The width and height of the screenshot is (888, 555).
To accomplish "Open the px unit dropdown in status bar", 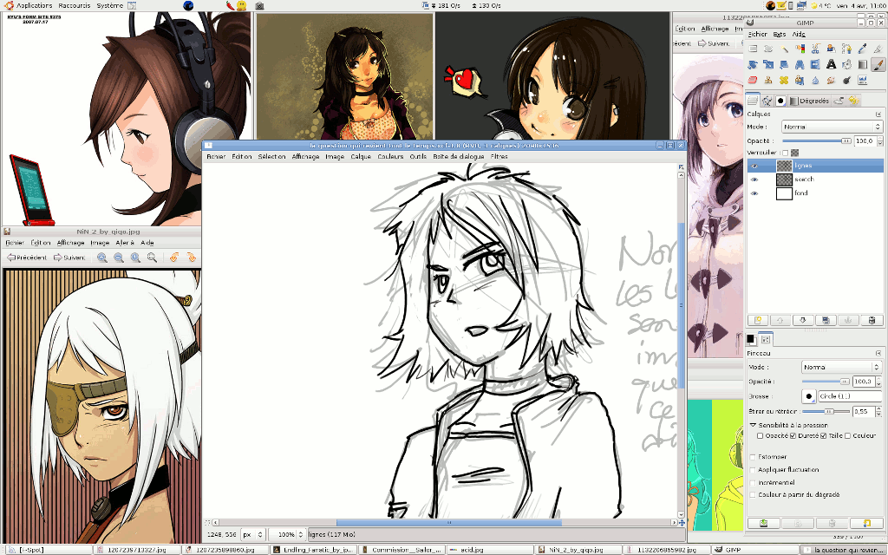I will click(x=253, y=534).
